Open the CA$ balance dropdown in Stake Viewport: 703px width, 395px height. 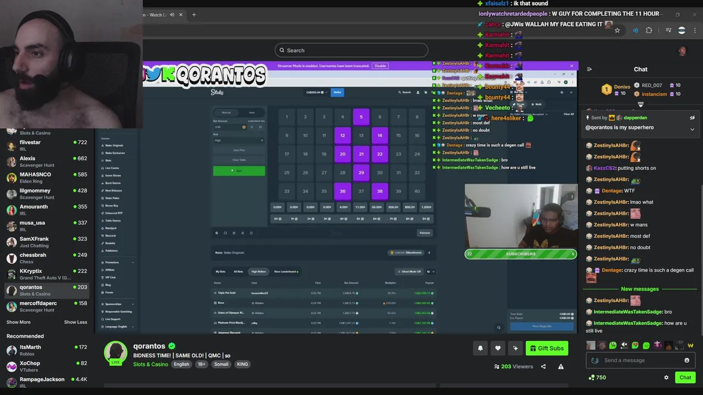(316, 92)
